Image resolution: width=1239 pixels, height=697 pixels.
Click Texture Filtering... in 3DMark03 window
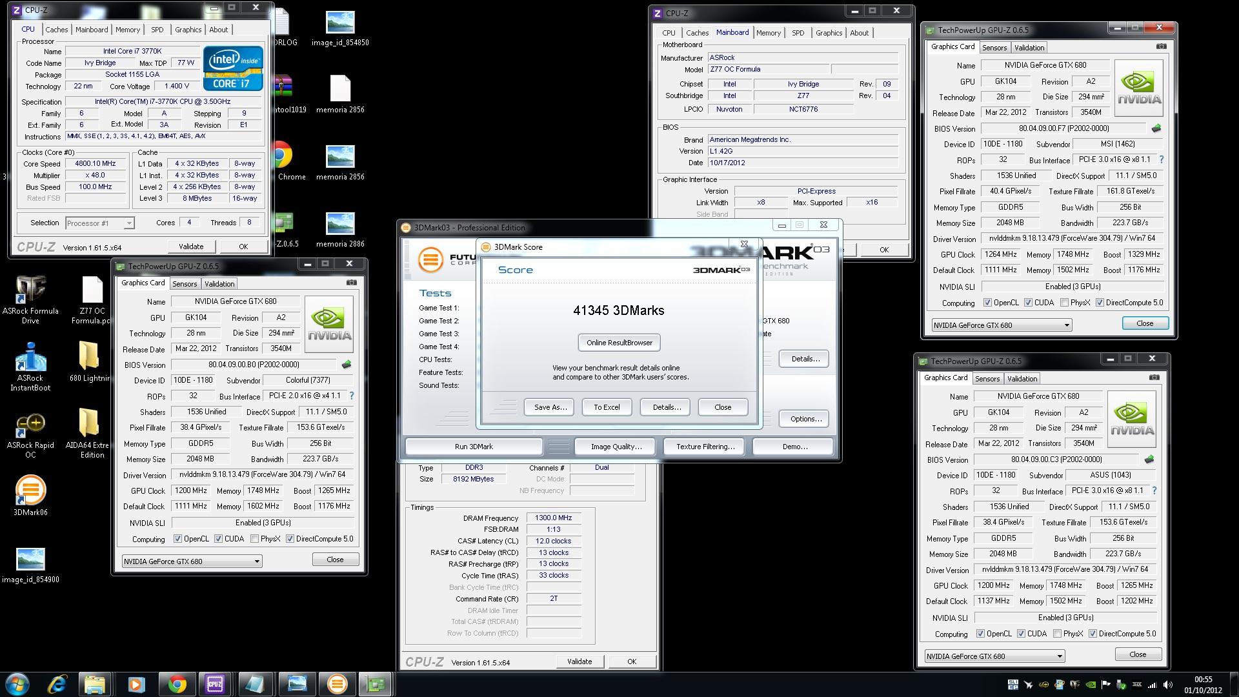(705, 447)
